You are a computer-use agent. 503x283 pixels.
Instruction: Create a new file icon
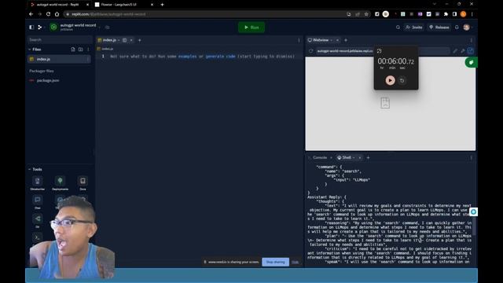coord(73,50)
